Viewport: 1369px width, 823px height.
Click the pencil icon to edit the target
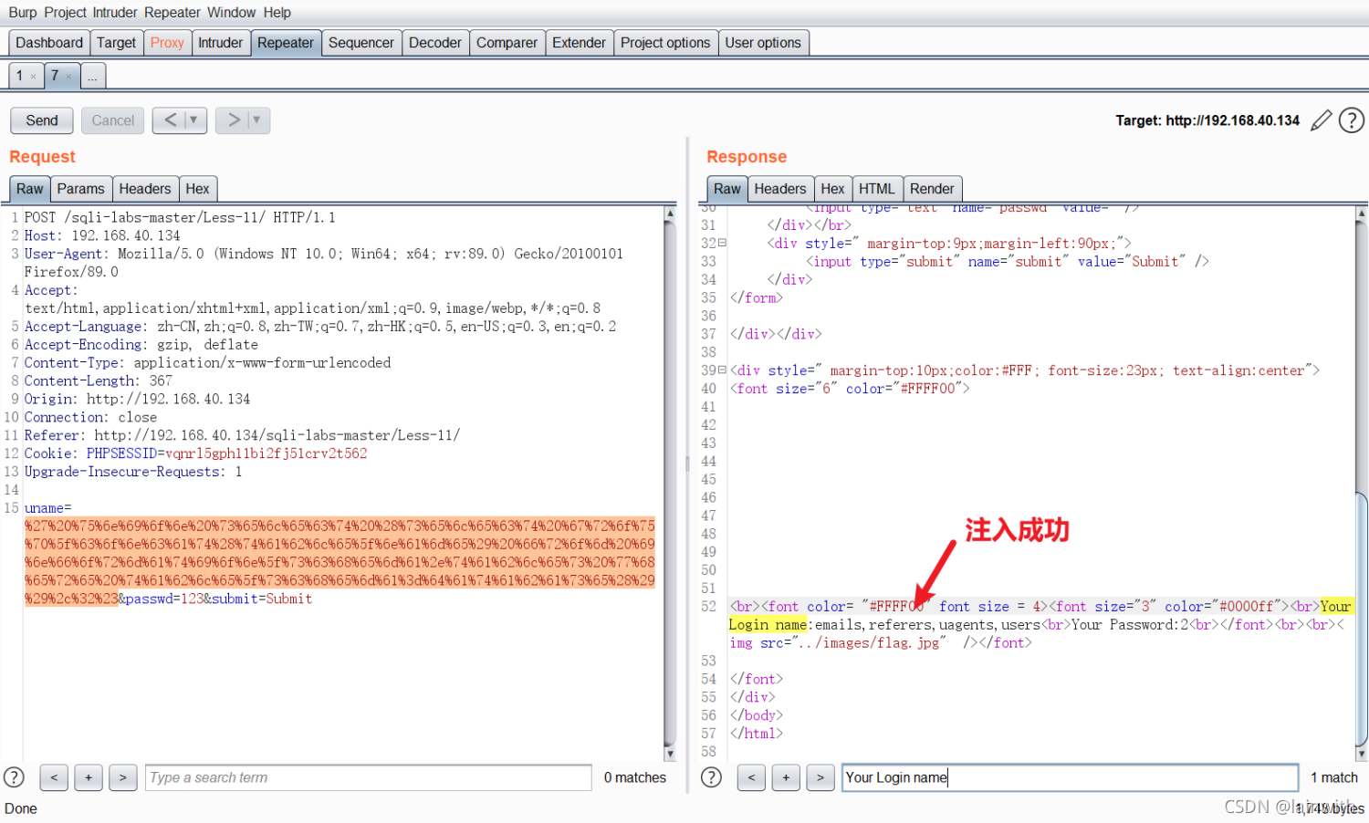[x=1321, y=120]
